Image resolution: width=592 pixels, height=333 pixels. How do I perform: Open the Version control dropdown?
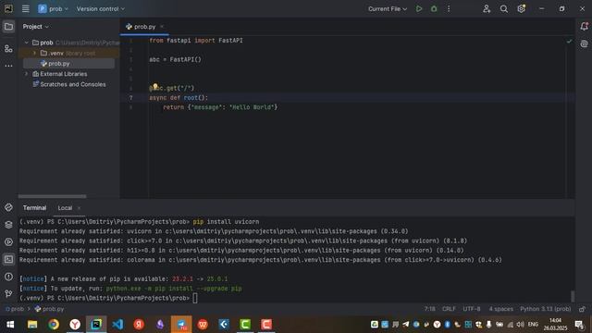pos(101,8)
